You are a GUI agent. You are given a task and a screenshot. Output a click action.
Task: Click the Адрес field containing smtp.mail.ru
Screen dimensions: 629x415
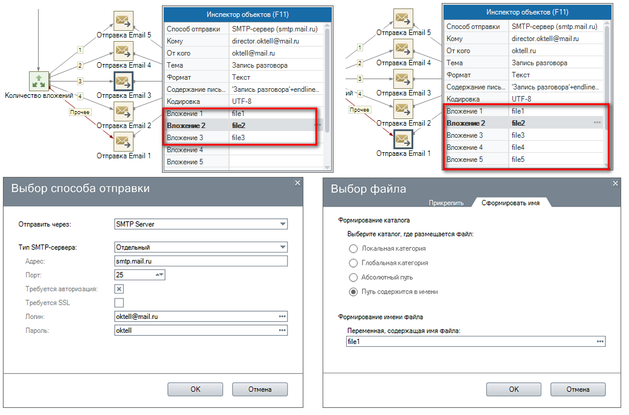coord(200,262)
